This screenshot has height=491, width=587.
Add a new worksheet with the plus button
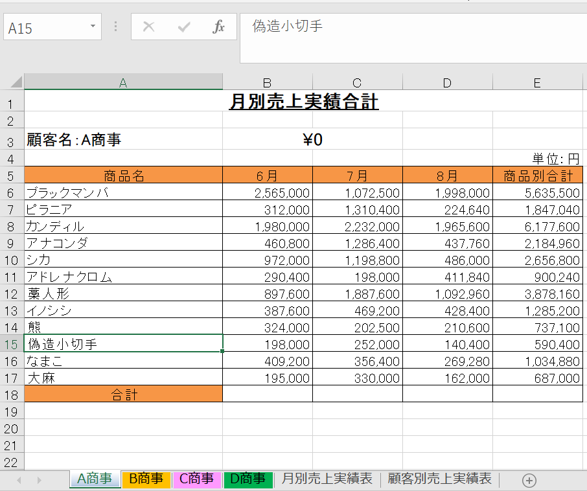(529, 480)
